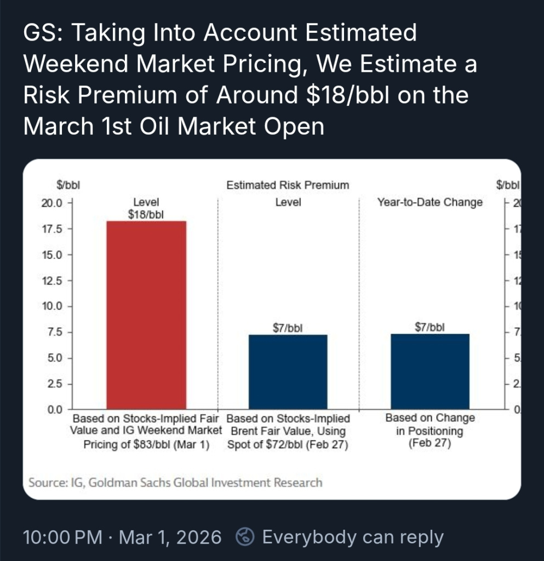544x561 pixels.
Task: Click the Goldman Sachs source line
Action: (175, 482)
